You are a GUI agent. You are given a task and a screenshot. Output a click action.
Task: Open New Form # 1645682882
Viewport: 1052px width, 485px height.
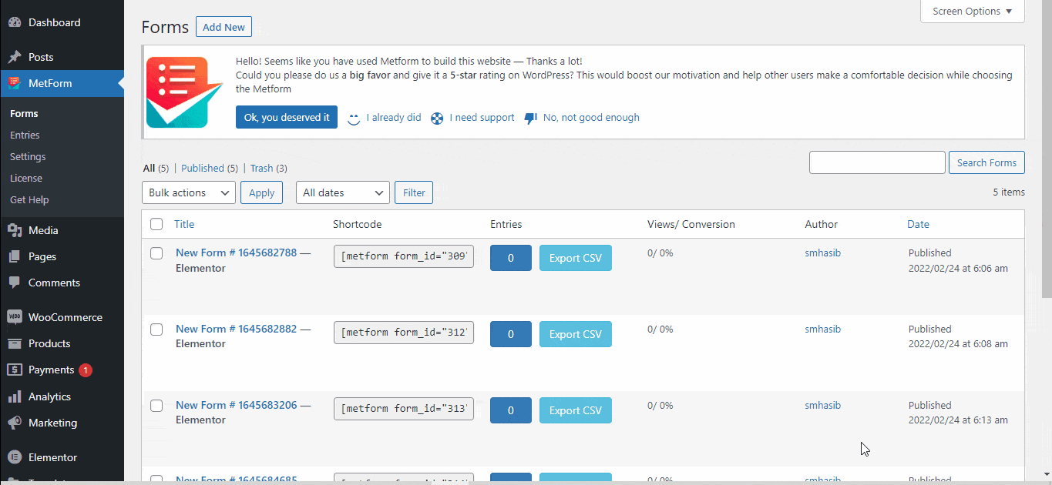pos(236,329)
